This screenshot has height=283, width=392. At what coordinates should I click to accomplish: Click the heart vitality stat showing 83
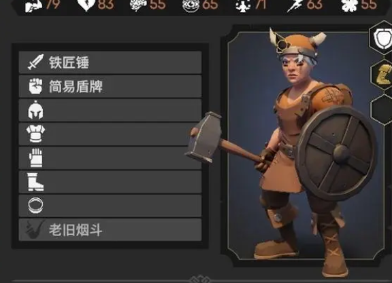[86, 5]
